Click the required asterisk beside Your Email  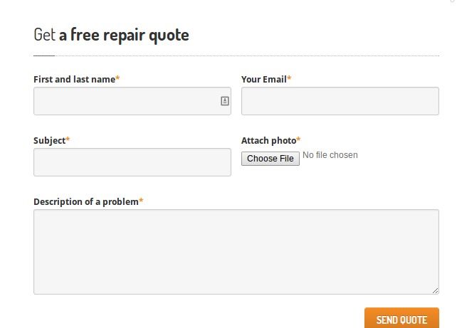click(289, 78)
